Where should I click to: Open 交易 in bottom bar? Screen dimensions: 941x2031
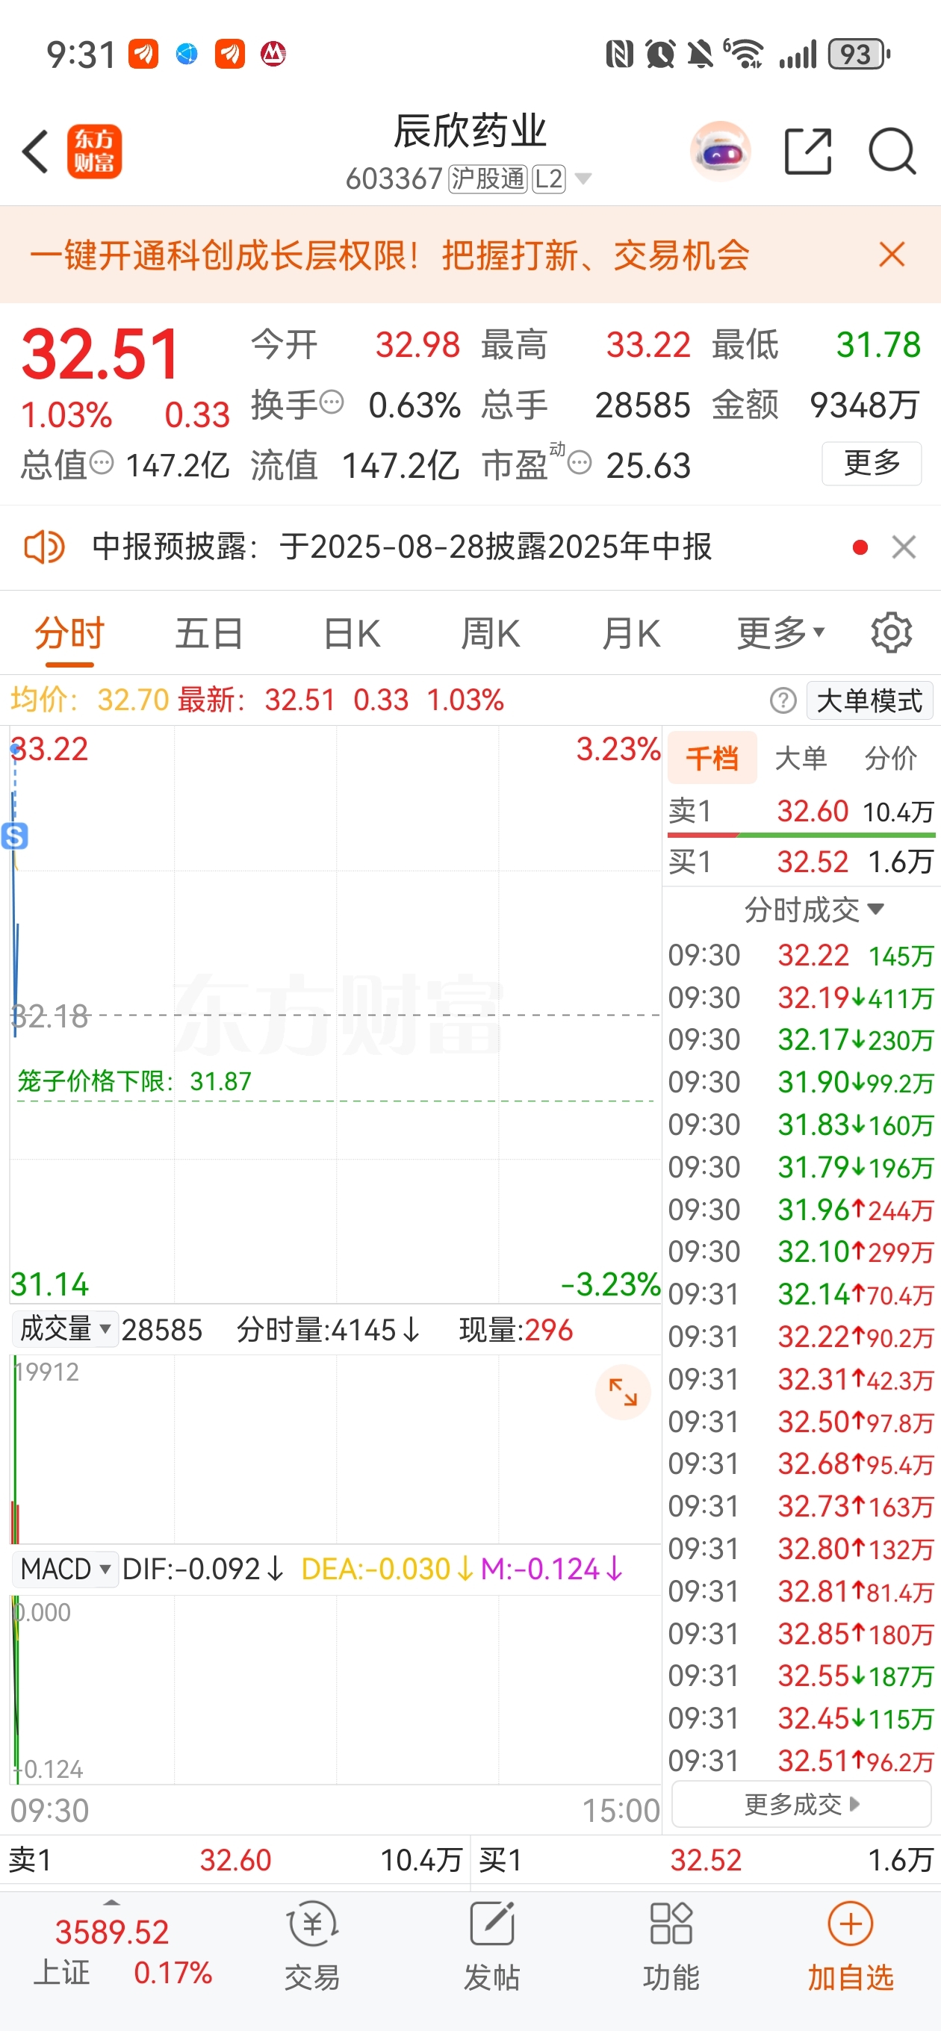pos(312,1947)
